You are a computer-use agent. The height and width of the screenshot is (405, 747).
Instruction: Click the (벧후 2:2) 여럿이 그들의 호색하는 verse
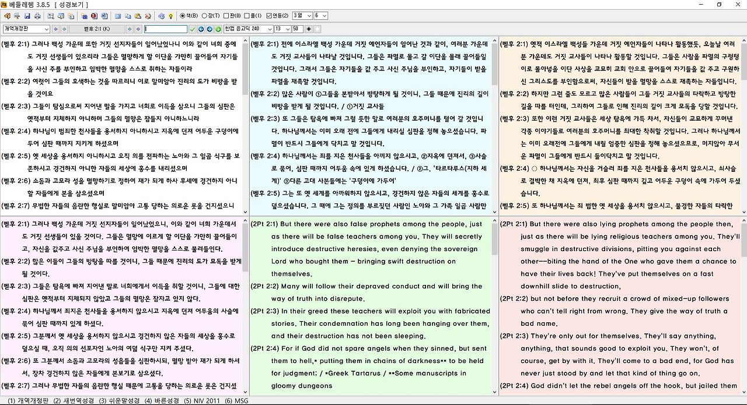click(x=120, y=87)
